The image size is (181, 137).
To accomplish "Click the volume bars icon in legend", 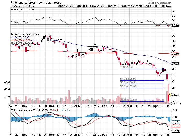I will pyautogui.click(x=12, y=43).
